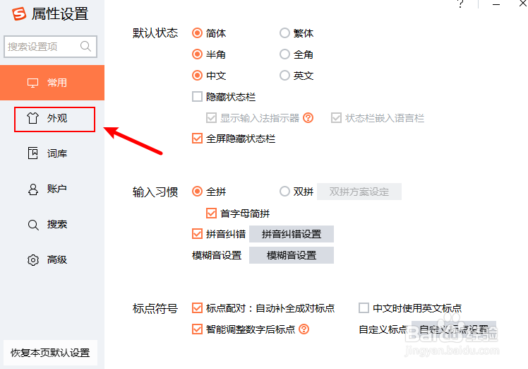Click the gear icon beside 高级
This screenshot has height=369, width=528.
pyautogui.click(x=33, y=260)
